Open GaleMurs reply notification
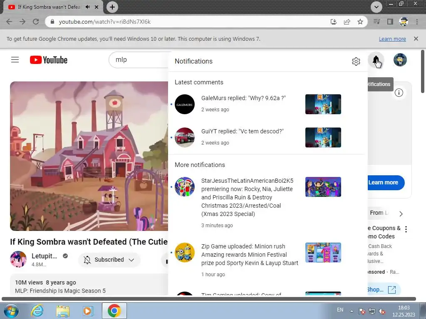This screenshot has height=319, width=426. pos(243,98)
